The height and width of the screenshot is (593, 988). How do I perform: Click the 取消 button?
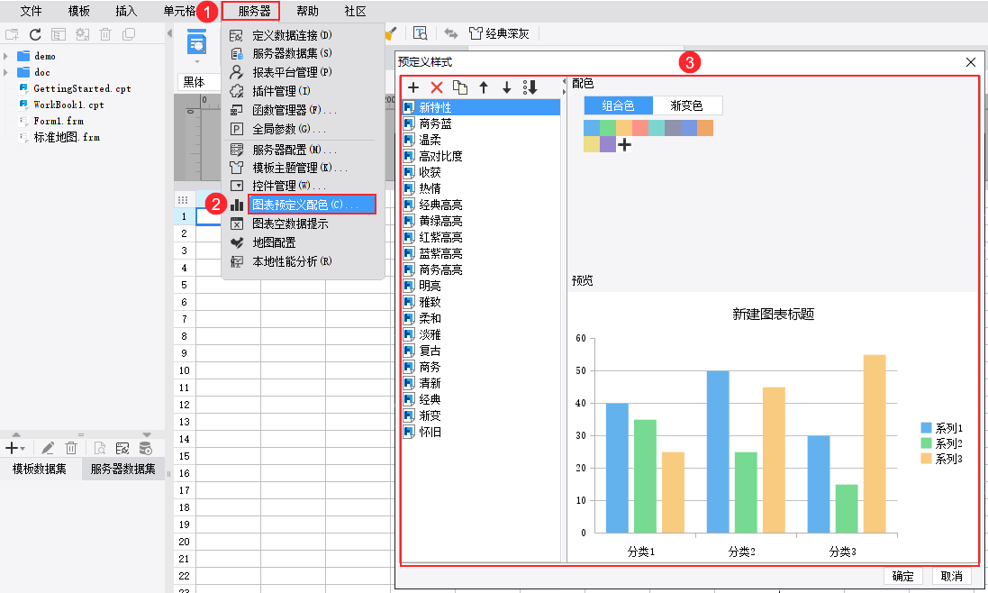coord(951,576)
